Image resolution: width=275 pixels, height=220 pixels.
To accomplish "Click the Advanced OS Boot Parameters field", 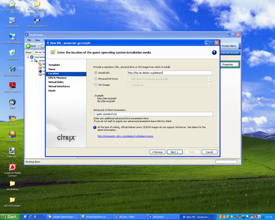I will [153, 114].
